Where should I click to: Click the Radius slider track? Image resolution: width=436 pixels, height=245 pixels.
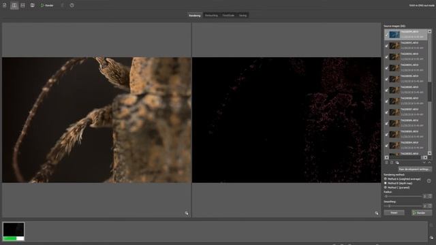[x=403, y=197]
